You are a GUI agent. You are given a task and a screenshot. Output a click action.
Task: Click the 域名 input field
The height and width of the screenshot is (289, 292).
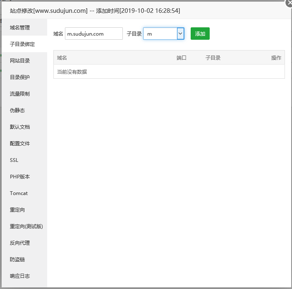pos(94,34)
